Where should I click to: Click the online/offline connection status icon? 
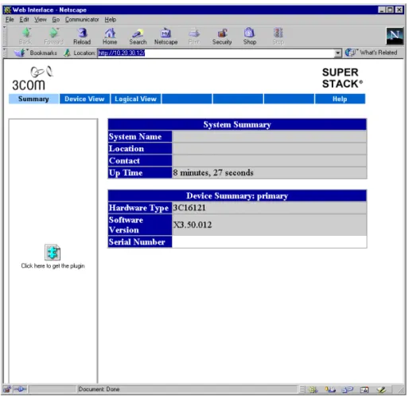coord(20,390)
